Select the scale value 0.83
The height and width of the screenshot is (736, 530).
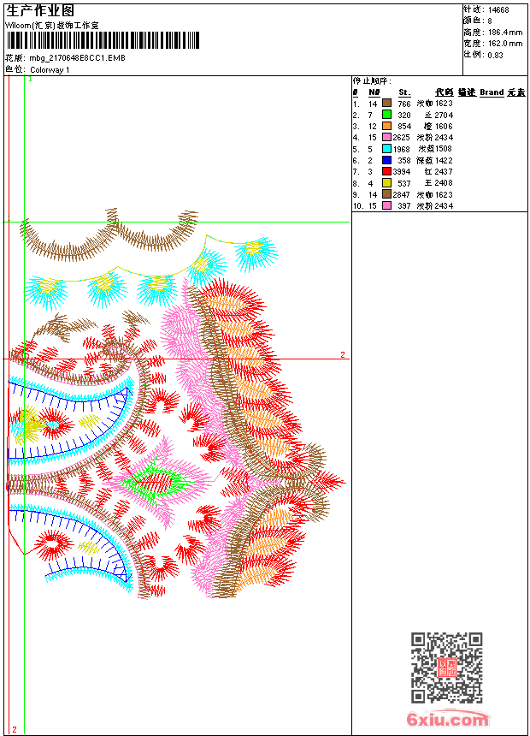tap(495, 55)
